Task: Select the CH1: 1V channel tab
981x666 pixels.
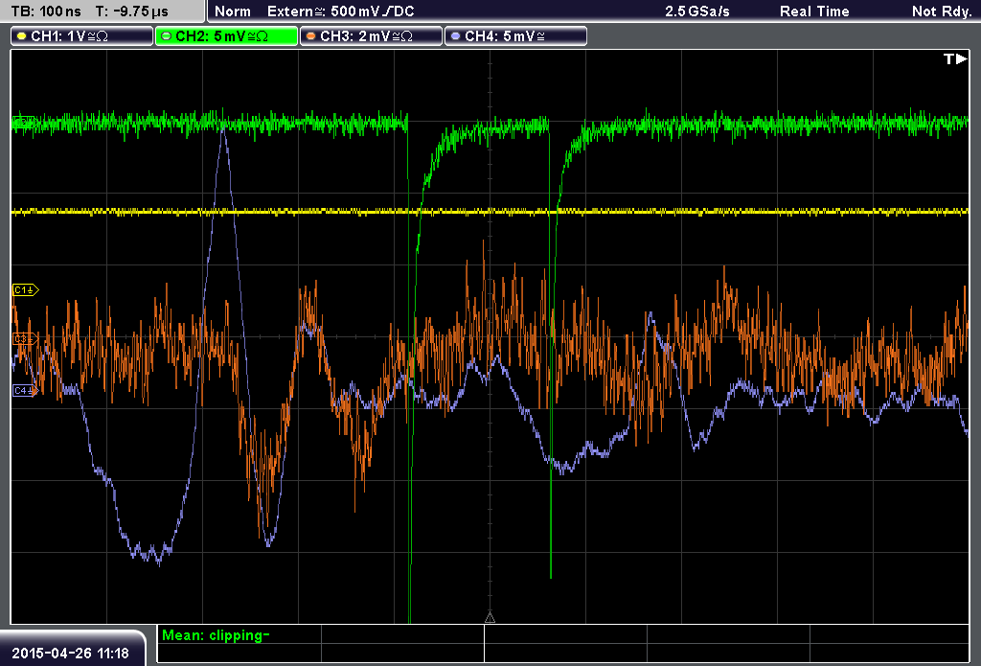Action: pyautogui.click(x=82, y=36)
